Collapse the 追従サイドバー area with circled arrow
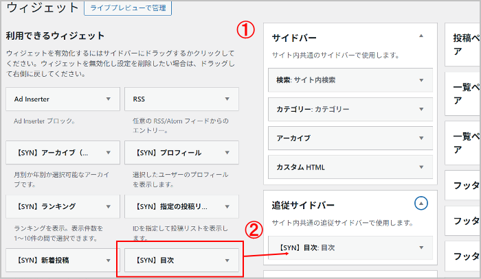The image size is (481, 279). pyautogui.click(x=421, y=203)
